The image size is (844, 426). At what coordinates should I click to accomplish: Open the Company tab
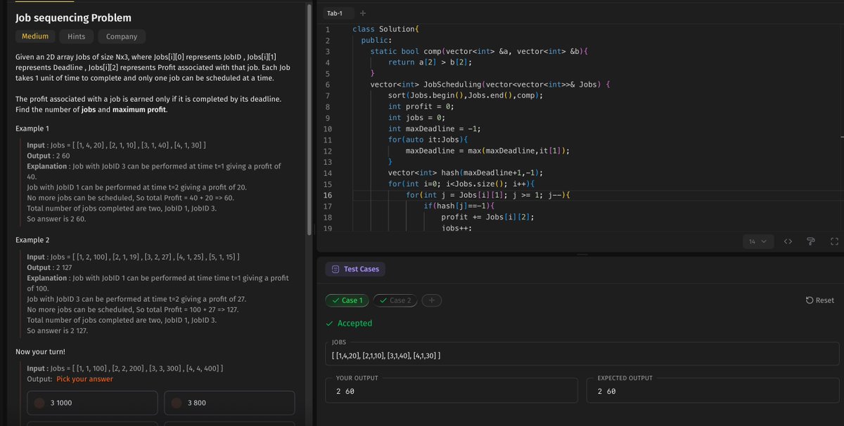coord(122,36)
